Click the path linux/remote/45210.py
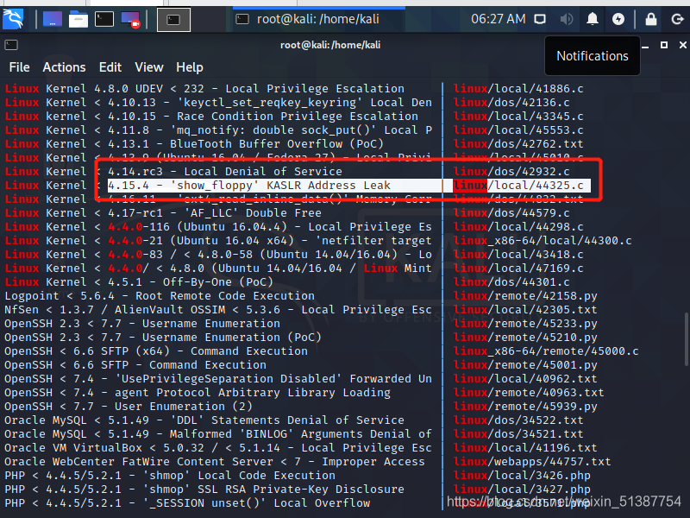 click(525, 338)
